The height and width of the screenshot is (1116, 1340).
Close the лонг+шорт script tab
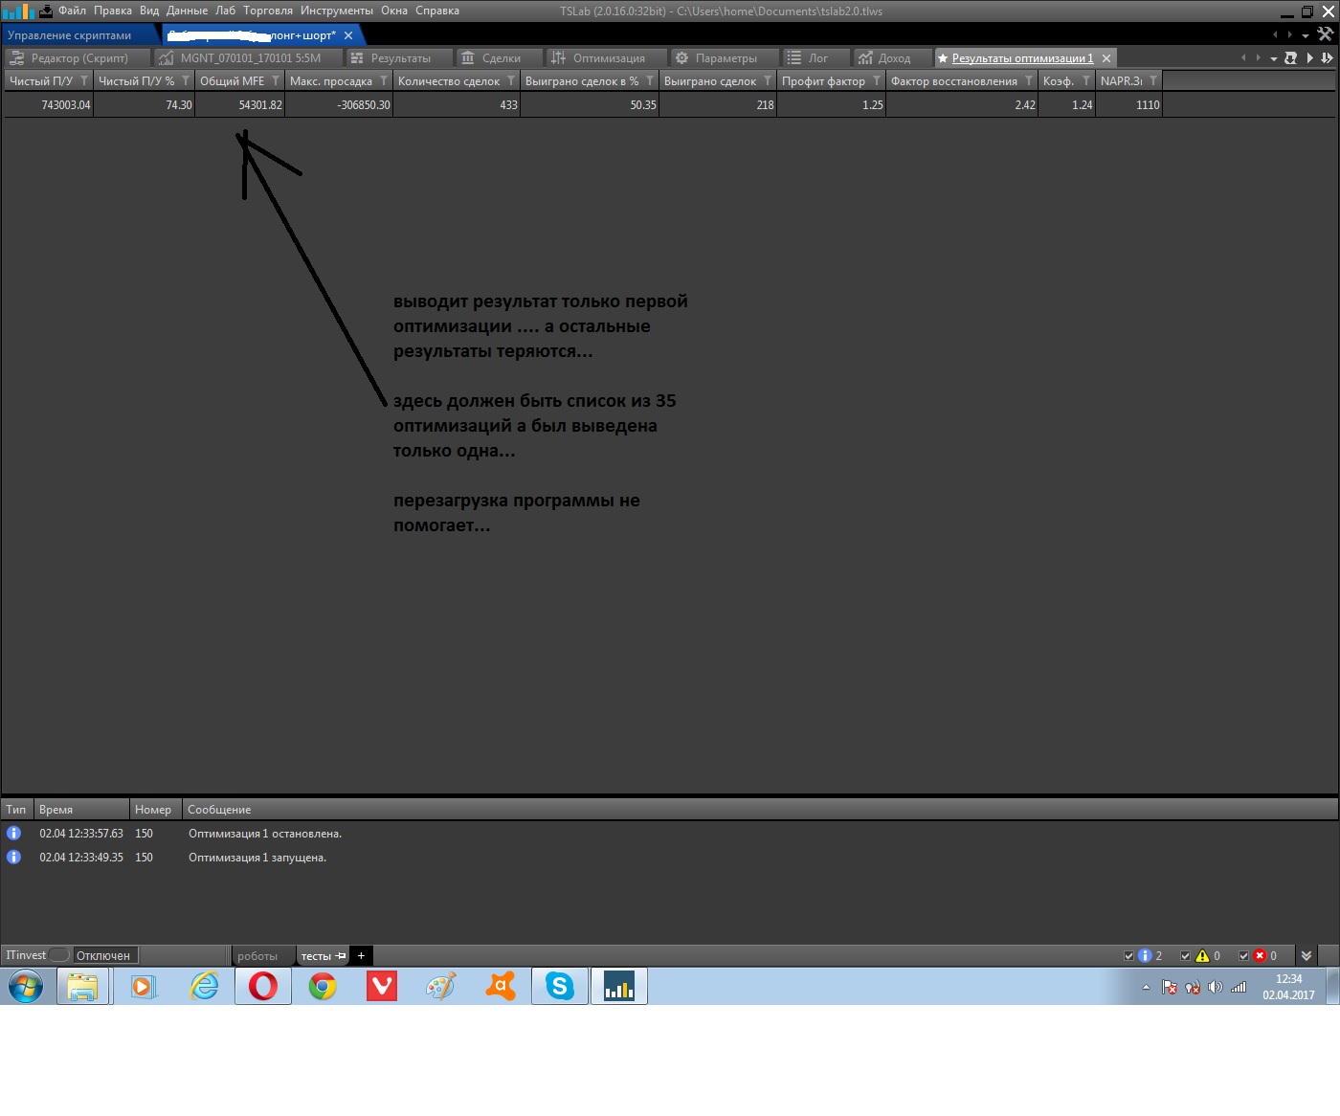click(348, 35)
